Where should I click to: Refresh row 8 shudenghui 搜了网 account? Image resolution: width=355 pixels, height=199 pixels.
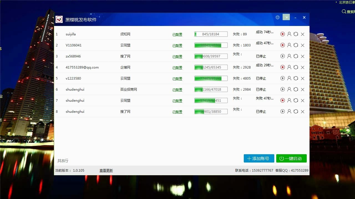(296, 111)
